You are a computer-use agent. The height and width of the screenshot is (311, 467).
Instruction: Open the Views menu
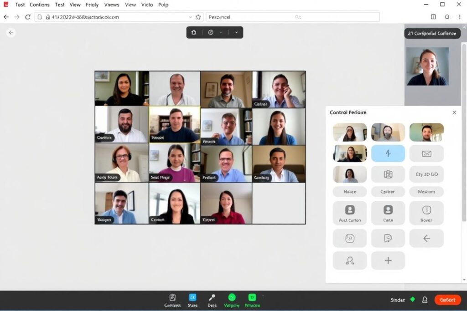[x=112, y=5]
